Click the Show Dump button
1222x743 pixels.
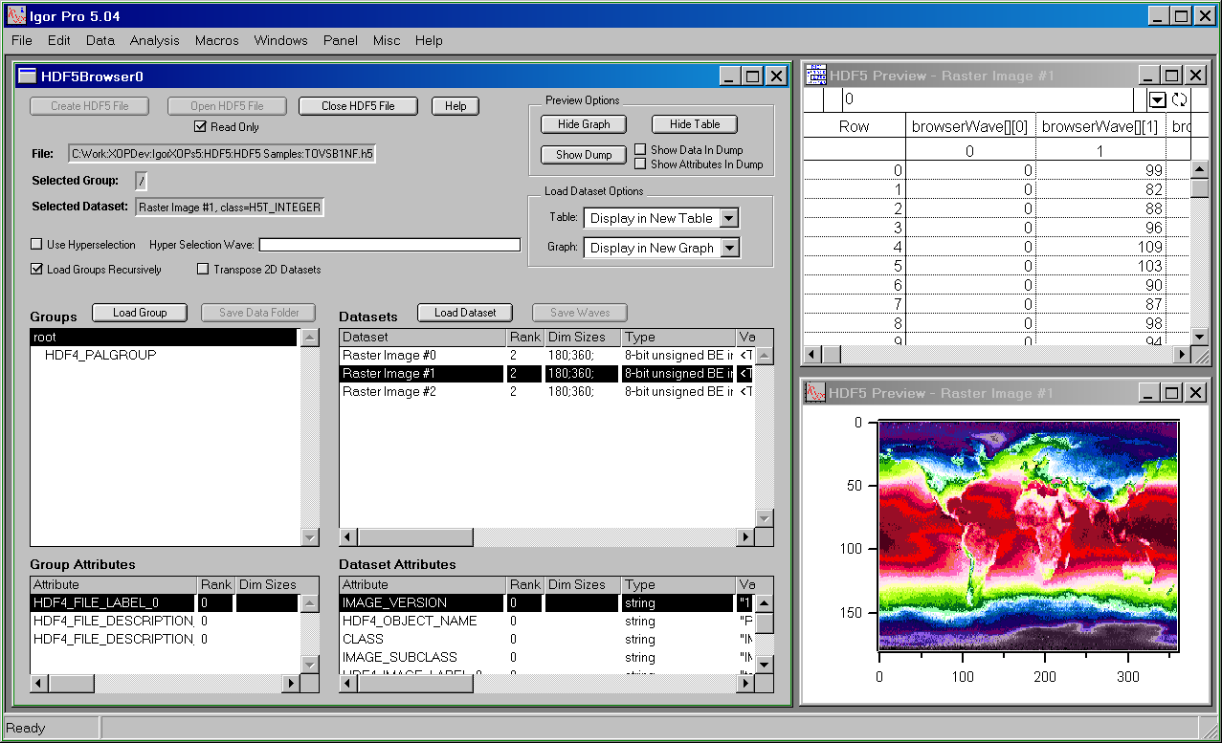(584, 155)
